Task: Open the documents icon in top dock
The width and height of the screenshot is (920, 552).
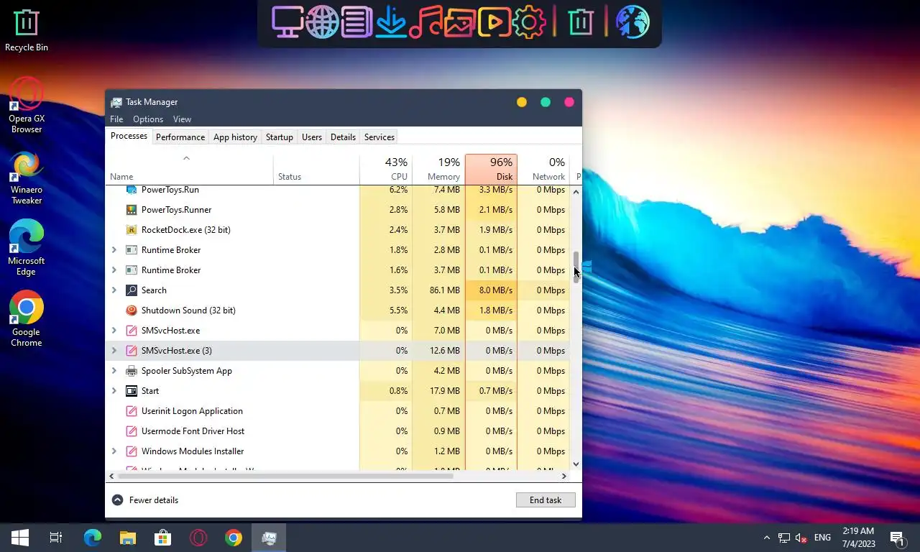Action: click(x=356, y=22)
